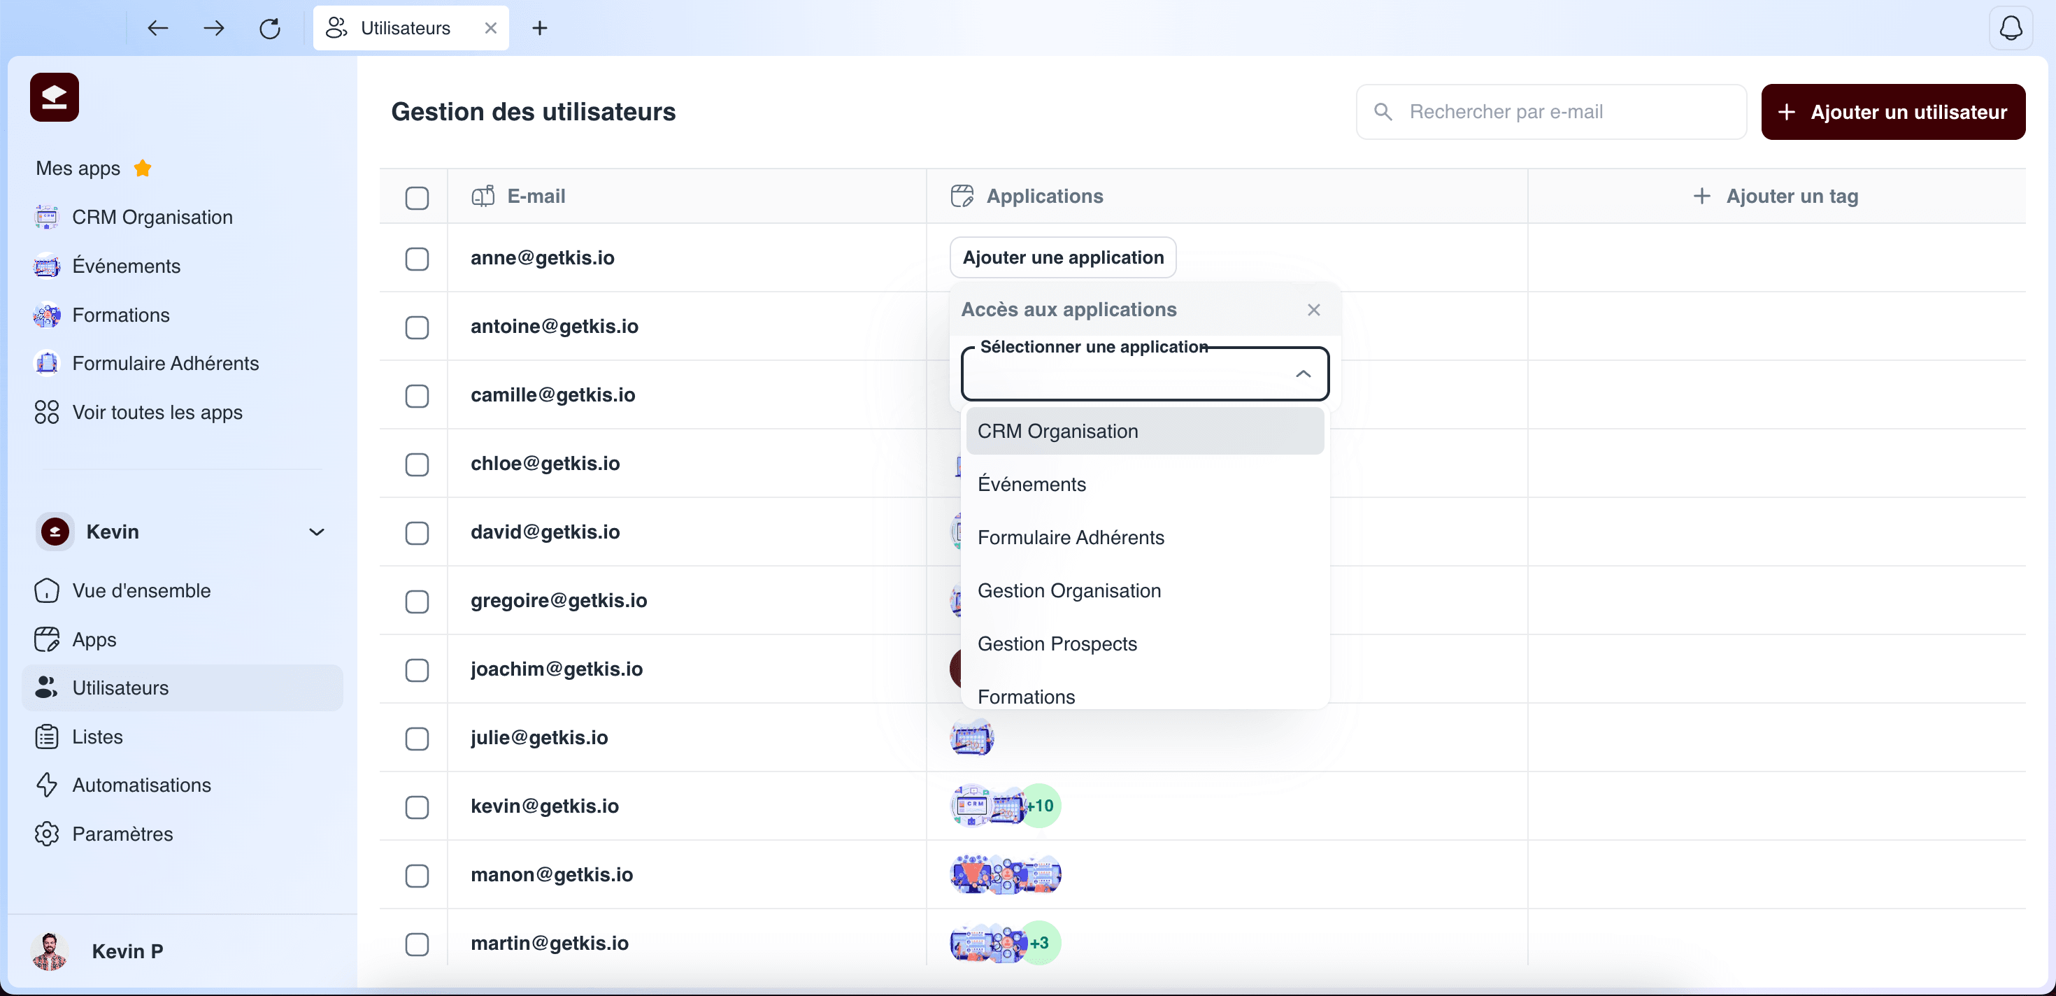Select Gestion Prospects option
The image size is (2056, 996).
click(x=1145, y=643)
